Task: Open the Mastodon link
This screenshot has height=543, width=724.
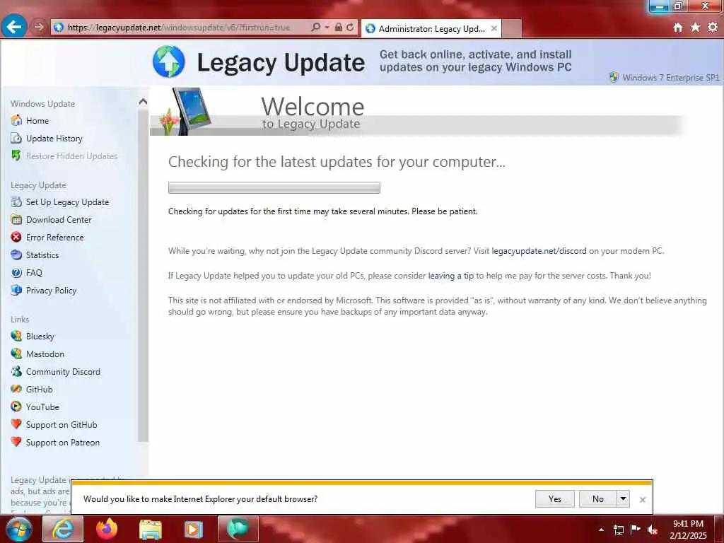Action: [x=45, y=354]
